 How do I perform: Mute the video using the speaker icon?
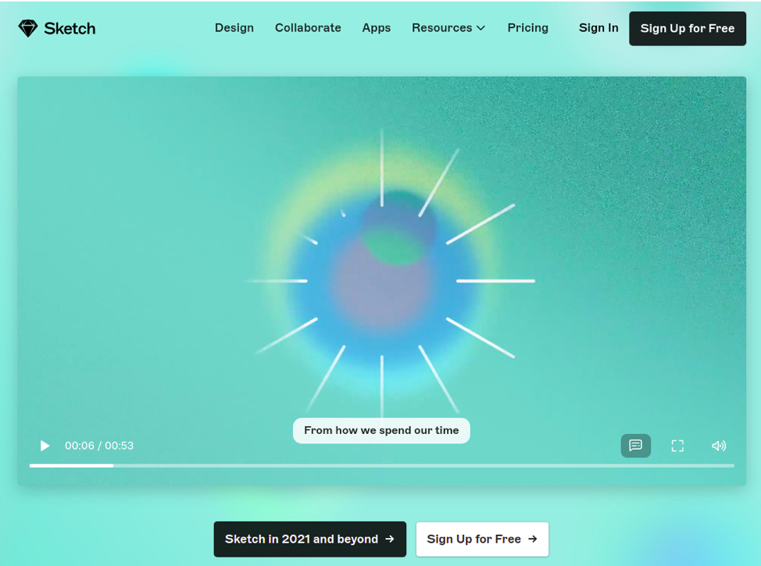pos(719,446)
